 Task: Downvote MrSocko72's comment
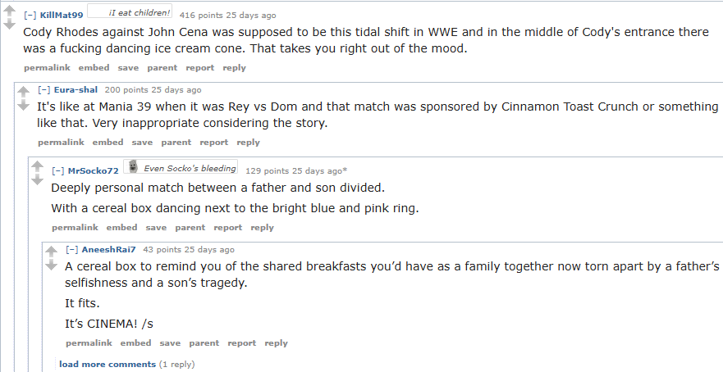[x=37, y=180]
